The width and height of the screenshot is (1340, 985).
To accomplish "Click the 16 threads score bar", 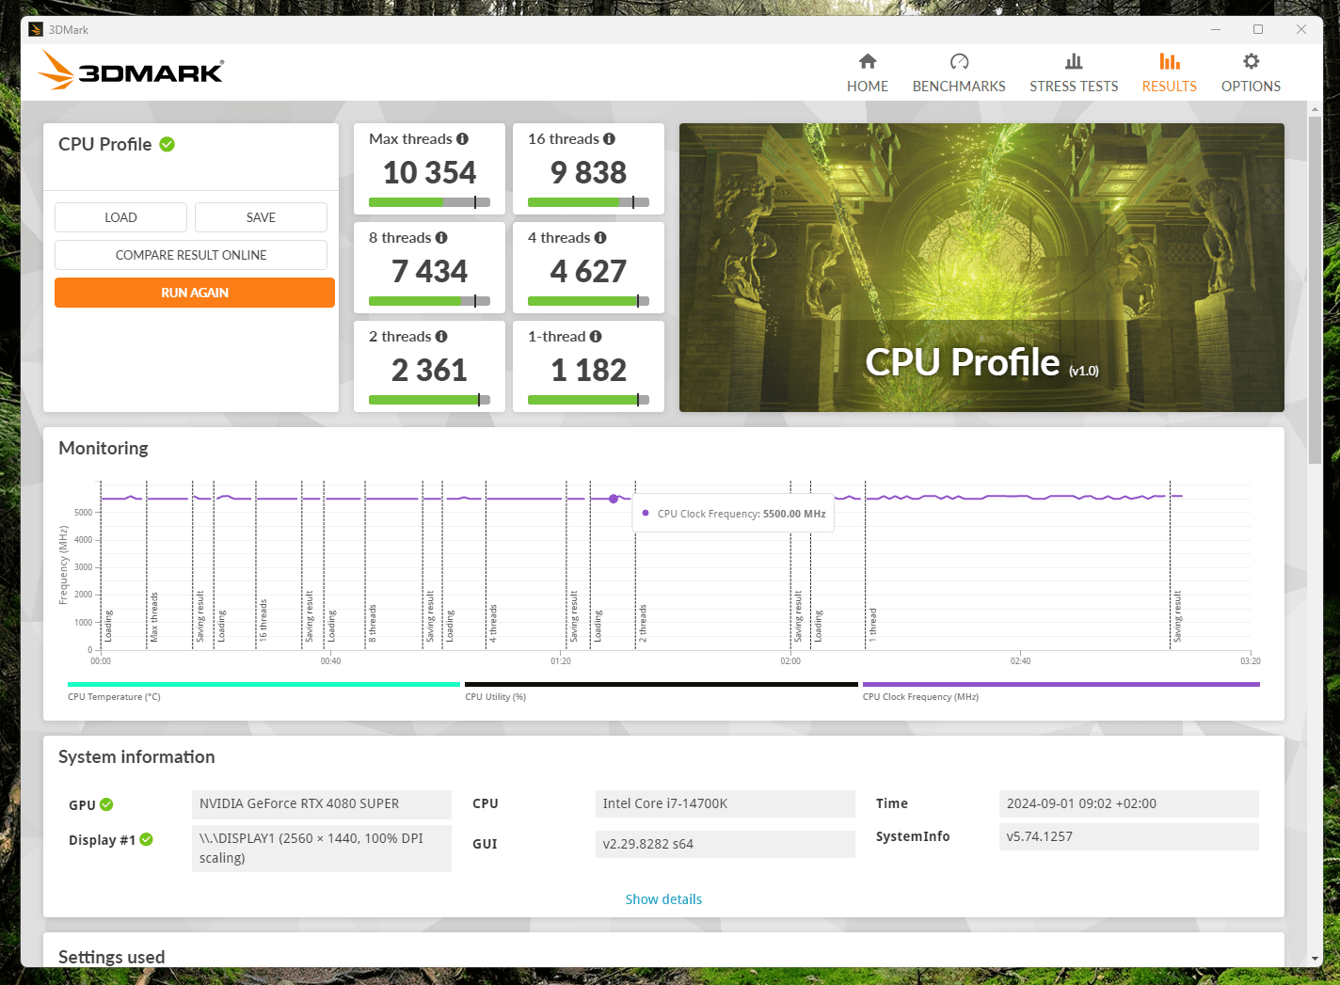I will (588, 202).
